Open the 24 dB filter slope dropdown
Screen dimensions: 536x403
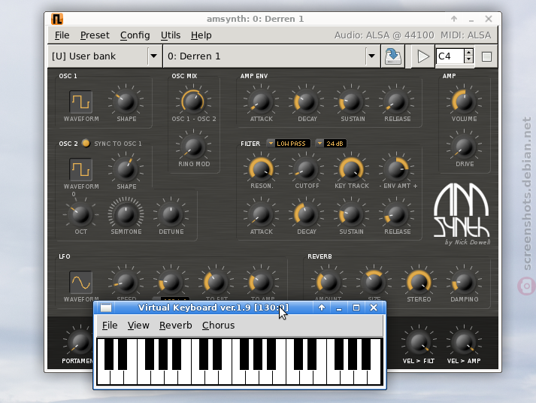pyautogui.click(x=331, y=143)
